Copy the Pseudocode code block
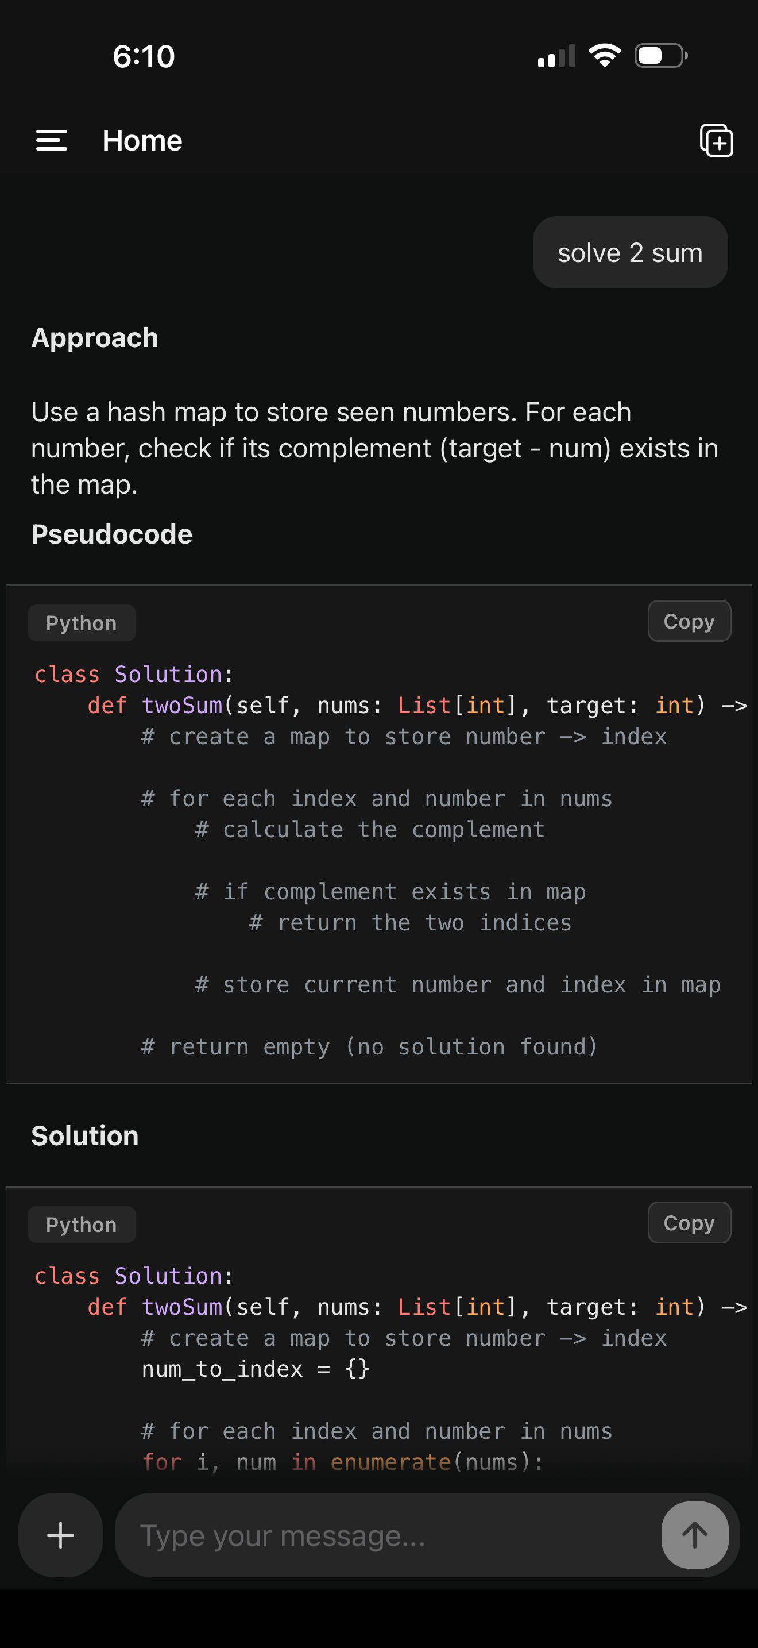Image resolution: width=758 pixels, height=1648 pixels. [x=689, y=621]
